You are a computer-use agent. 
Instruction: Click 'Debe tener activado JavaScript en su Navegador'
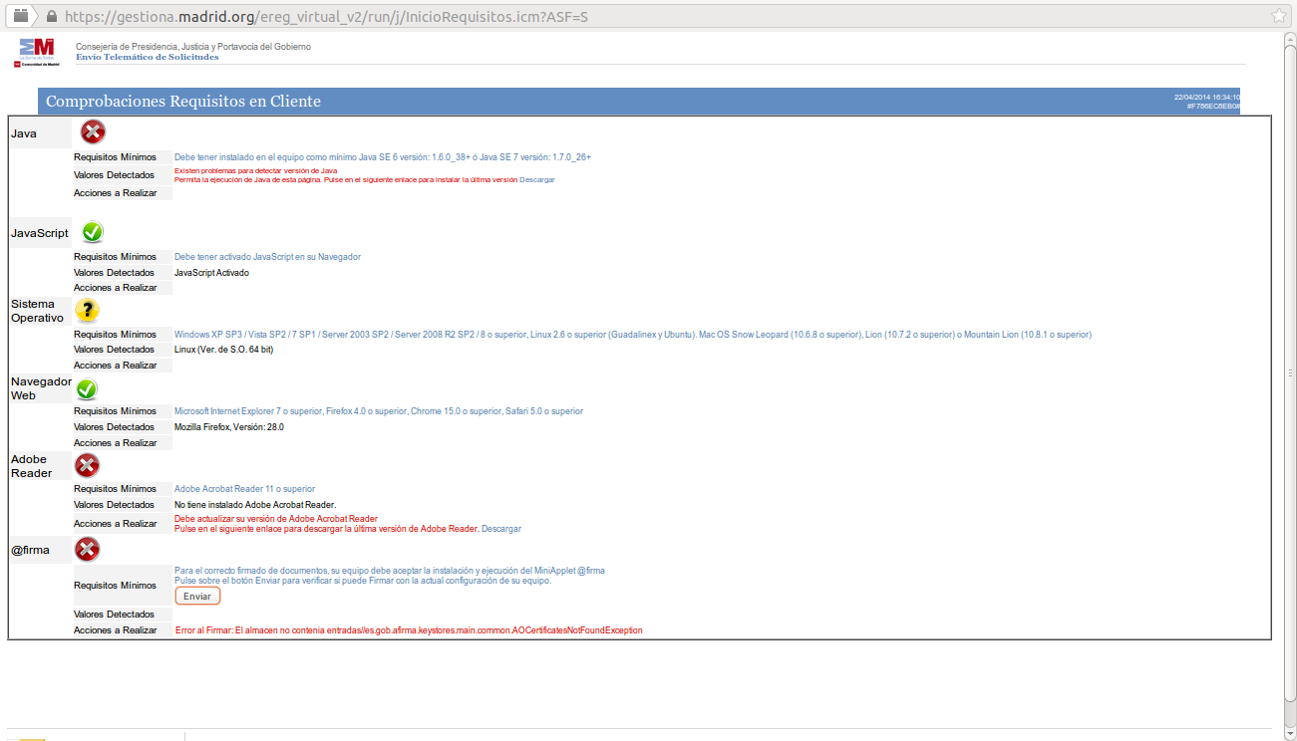point(267,257)
